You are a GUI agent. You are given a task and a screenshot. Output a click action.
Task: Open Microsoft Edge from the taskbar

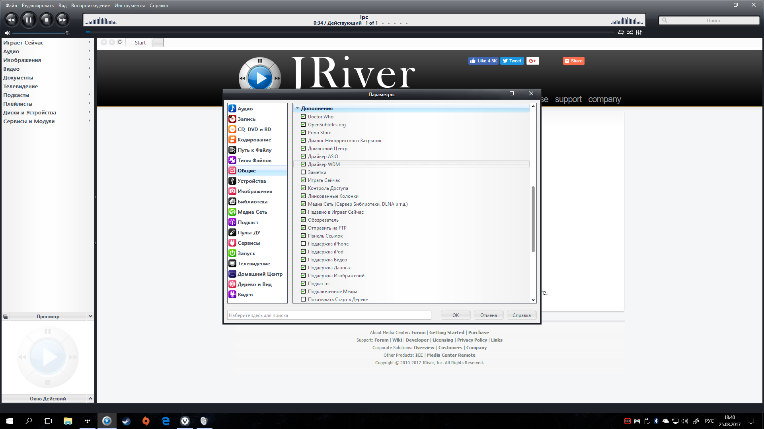click(x=166, y=421)
